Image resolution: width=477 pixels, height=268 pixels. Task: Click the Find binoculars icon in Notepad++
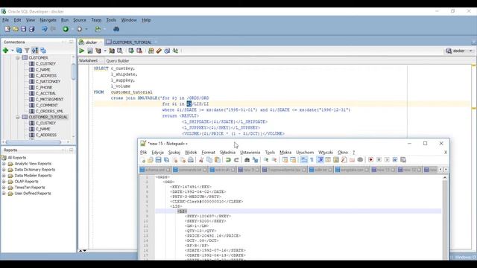247,160
